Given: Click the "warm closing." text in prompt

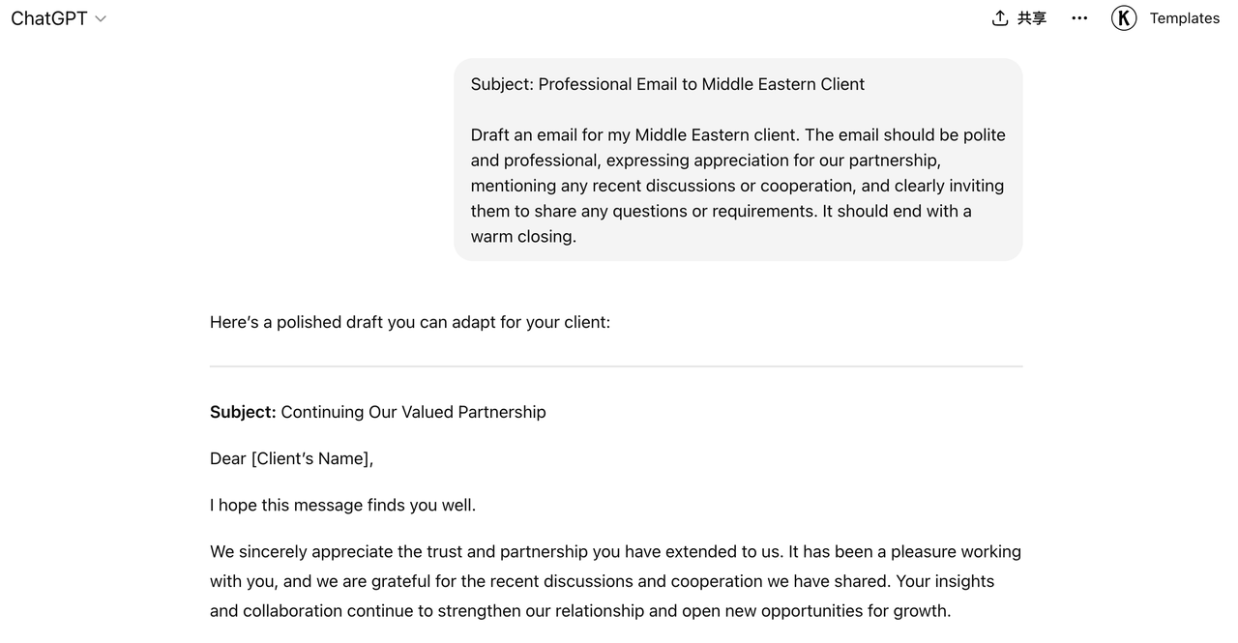Looking at the screenshot, I should pos(523,237).
